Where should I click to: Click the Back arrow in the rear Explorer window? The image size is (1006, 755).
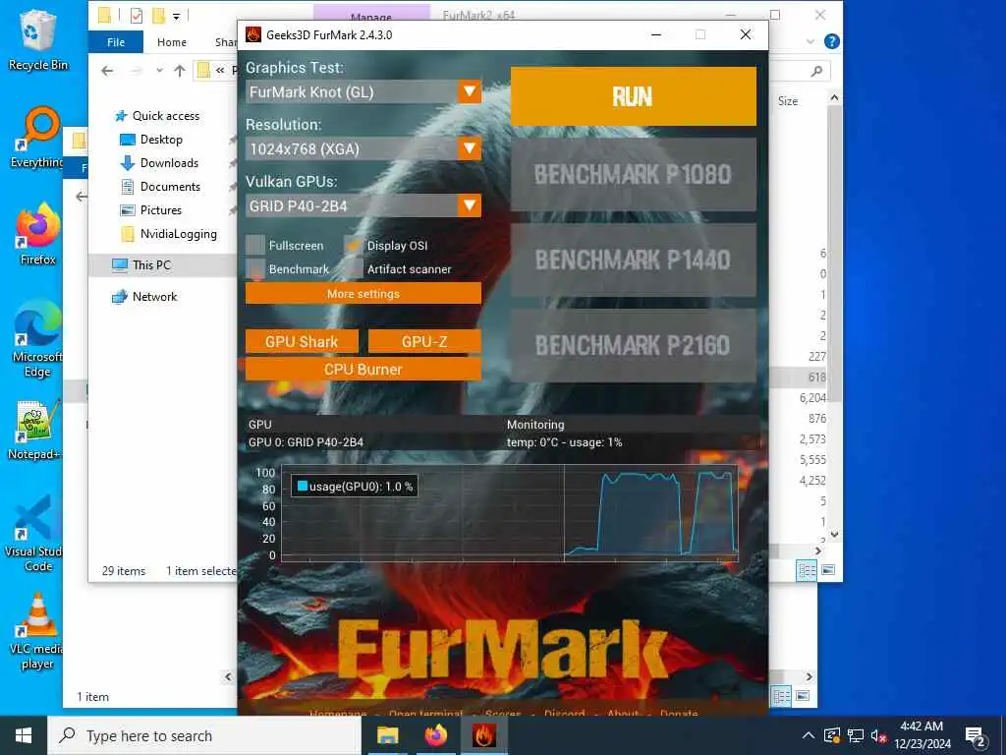tap(82, 197)
